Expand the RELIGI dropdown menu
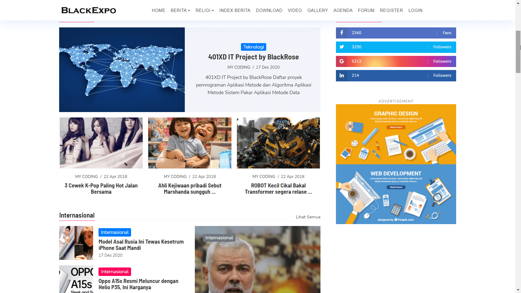 click(x=205, y=10)
